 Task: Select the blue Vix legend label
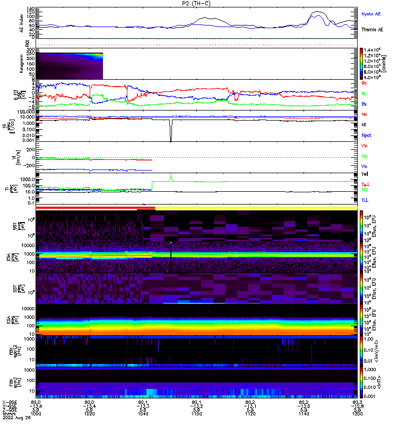point(364,166)
